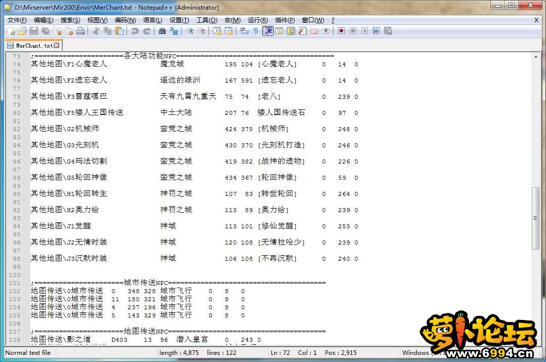
Task: Open the 宏(M) menu
Action: coord(232,20)
